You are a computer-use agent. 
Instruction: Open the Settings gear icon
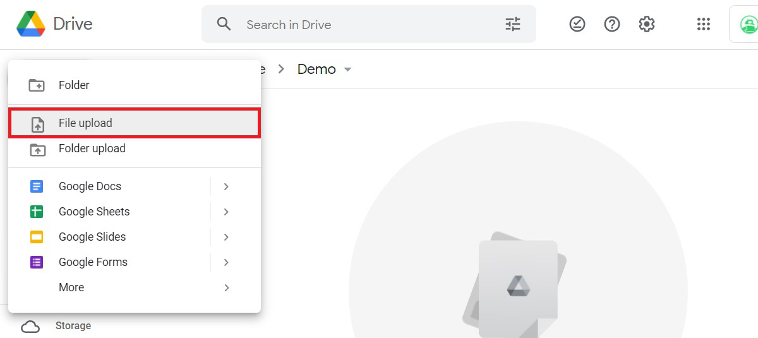click(x=647, y=25)
